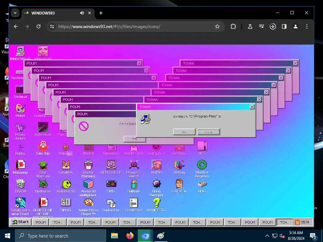Launch Hydra.exe icon
The height and width of the screenshot is (242, 323).
[x=43, y=186]
